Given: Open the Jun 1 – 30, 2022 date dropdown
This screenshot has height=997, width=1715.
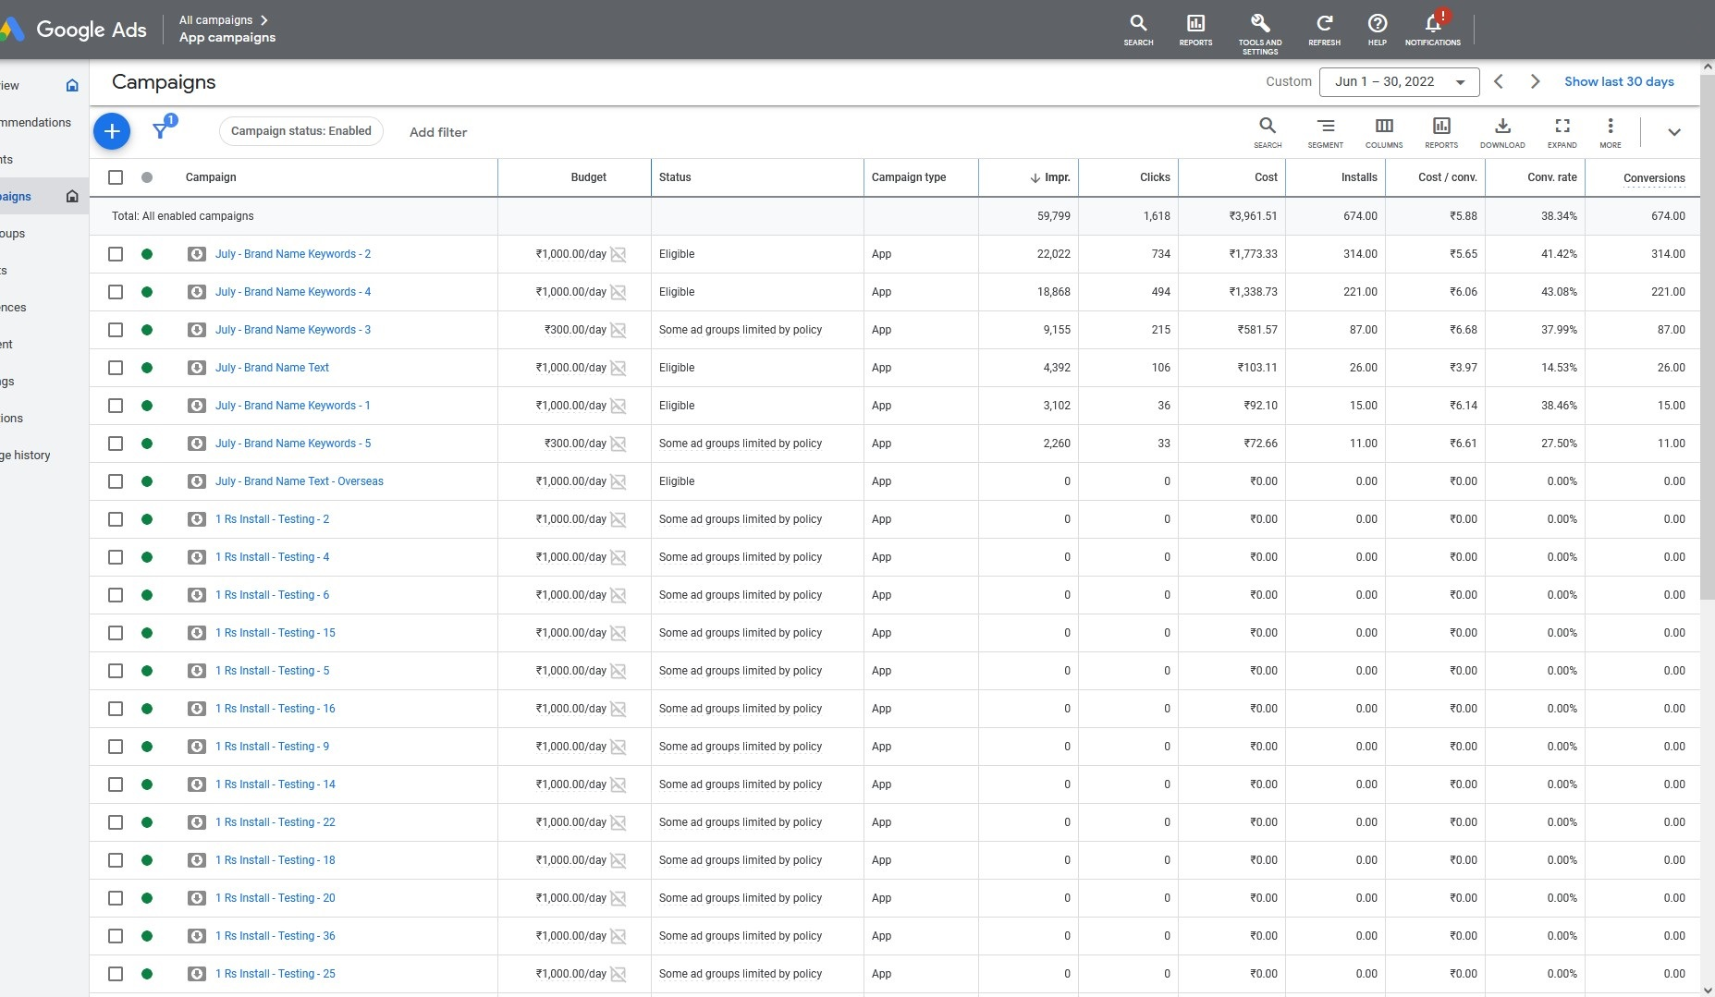Looking at the screenshot, I should click(1399, 82).
